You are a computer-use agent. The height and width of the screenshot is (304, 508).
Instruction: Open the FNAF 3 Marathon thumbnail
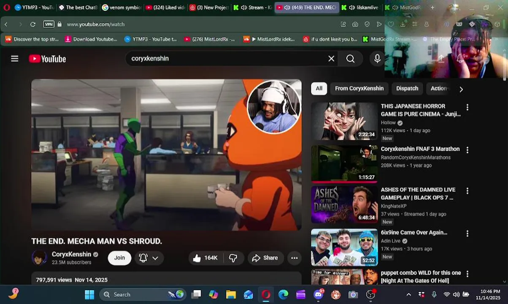344,164
